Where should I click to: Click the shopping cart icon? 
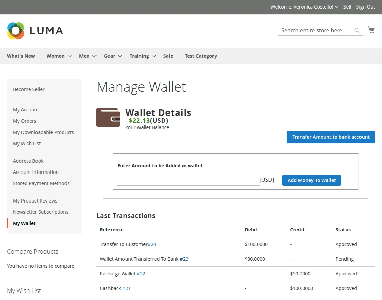[371, 30]
